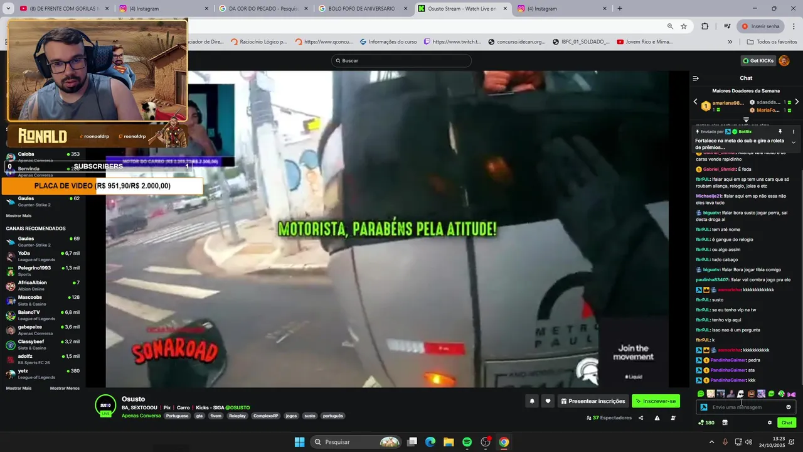Screen dimensions: 803x452
Task: Click PandinhaGaimer username in chat message pedra
Action: tap(728, 360)
